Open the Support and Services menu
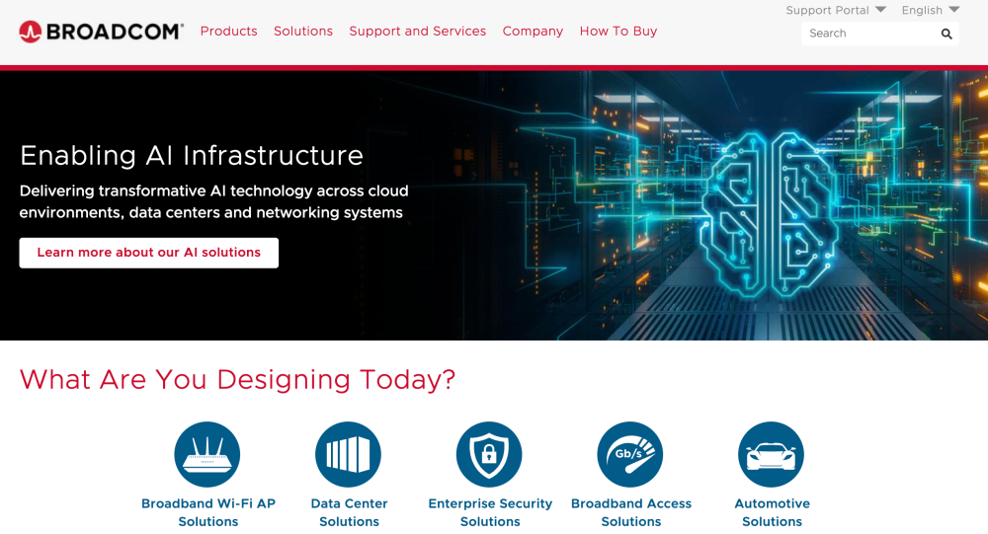 pos(418,31)
